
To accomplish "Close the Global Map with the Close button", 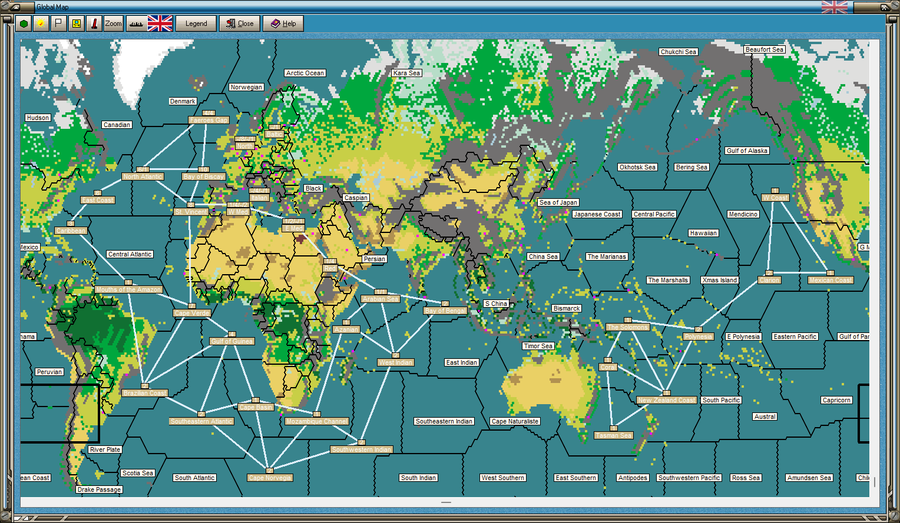I will pyautogui.click(x=240, y=24).
